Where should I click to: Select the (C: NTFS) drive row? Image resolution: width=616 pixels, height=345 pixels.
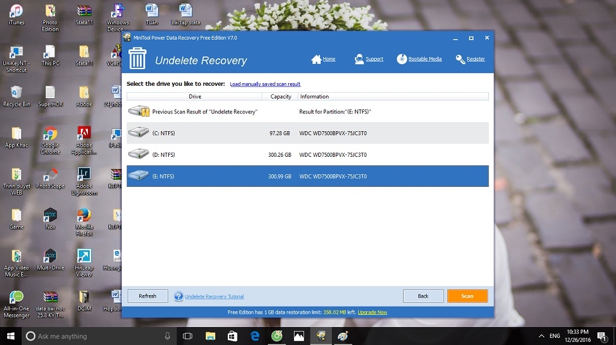(307, 133)
